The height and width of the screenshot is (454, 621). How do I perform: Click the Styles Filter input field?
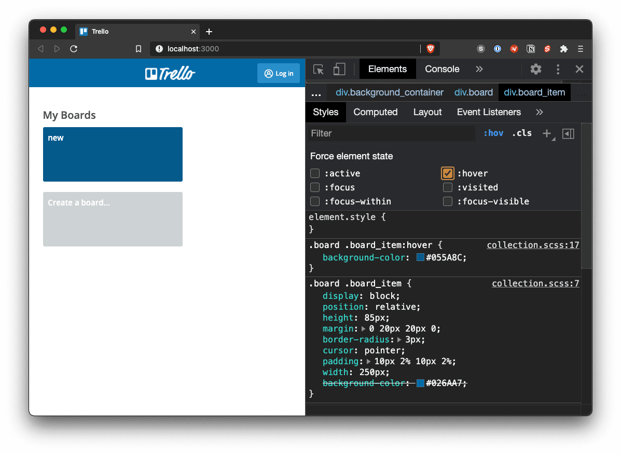(x=391, y=133)
